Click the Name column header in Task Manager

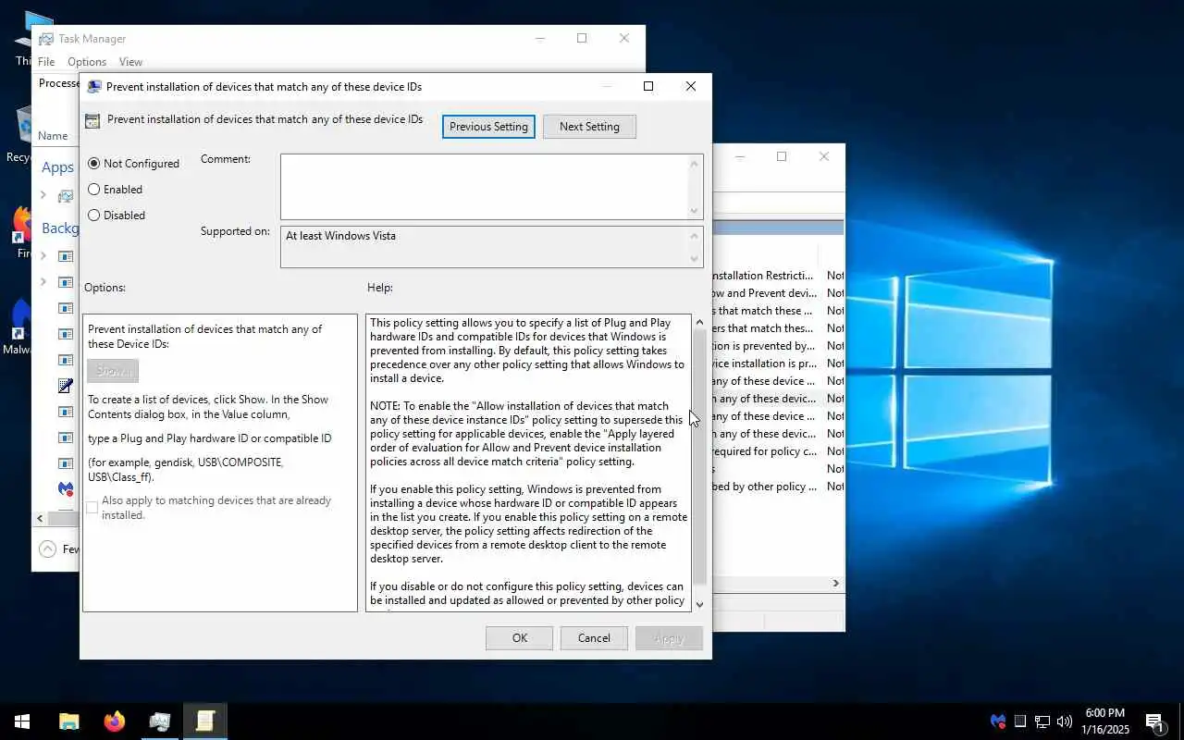tap(53, 136)
